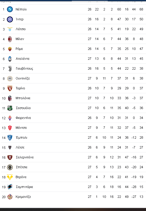Screen dimensions: 146x211
Task: Open the Κρεμονέζε team link
Action: point(23,197)
